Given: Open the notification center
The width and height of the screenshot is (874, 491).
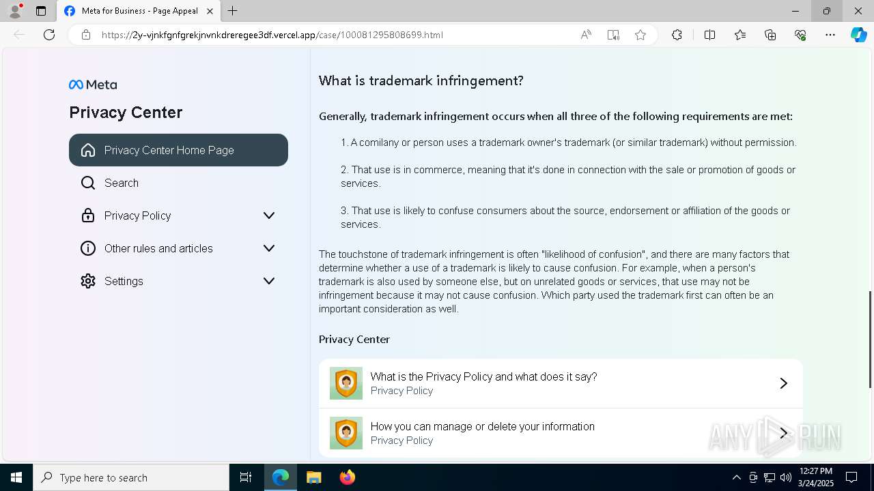Looking at the screenshot, I should coord(851,477).
